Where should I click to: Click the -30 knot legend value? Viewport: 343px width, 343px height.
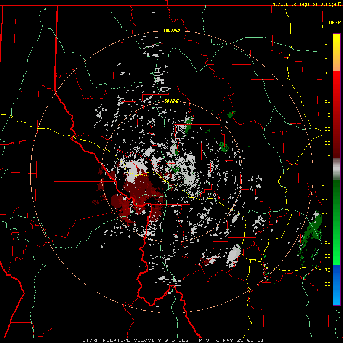tap(326, 214)
